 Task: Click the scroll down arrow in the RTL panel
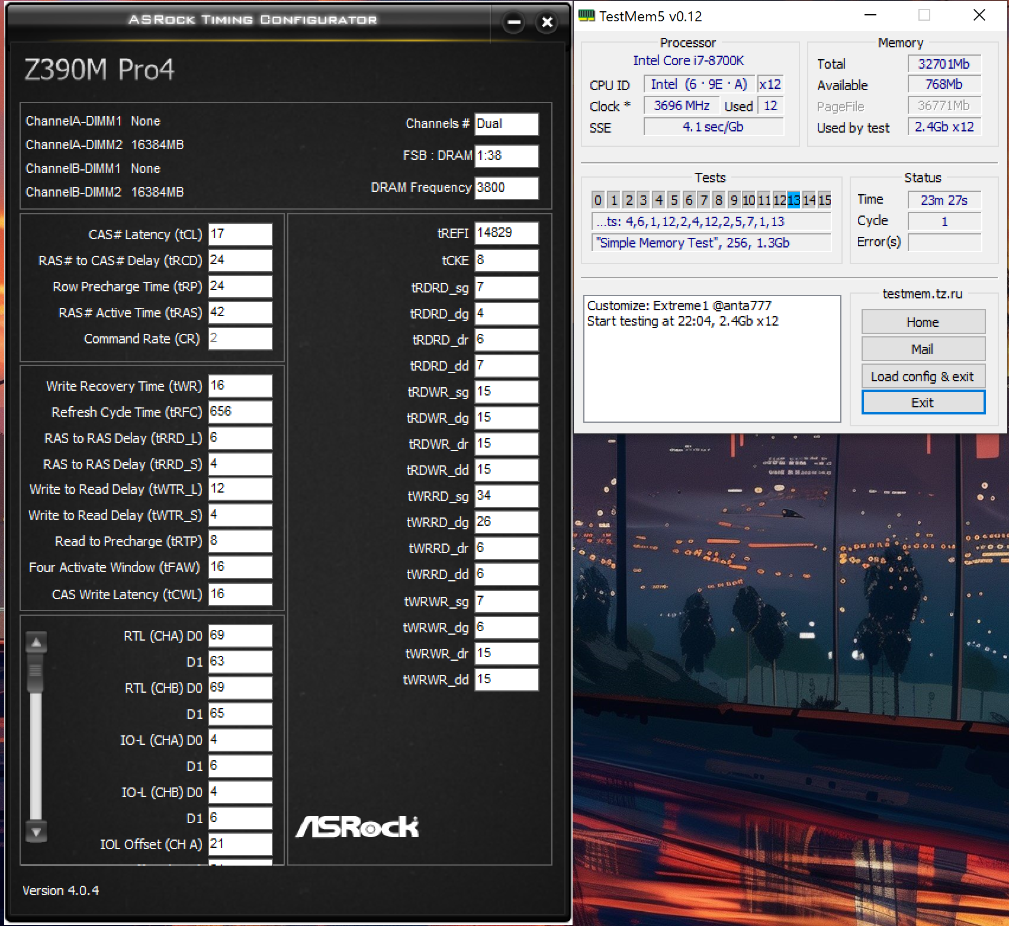(36, 832)
